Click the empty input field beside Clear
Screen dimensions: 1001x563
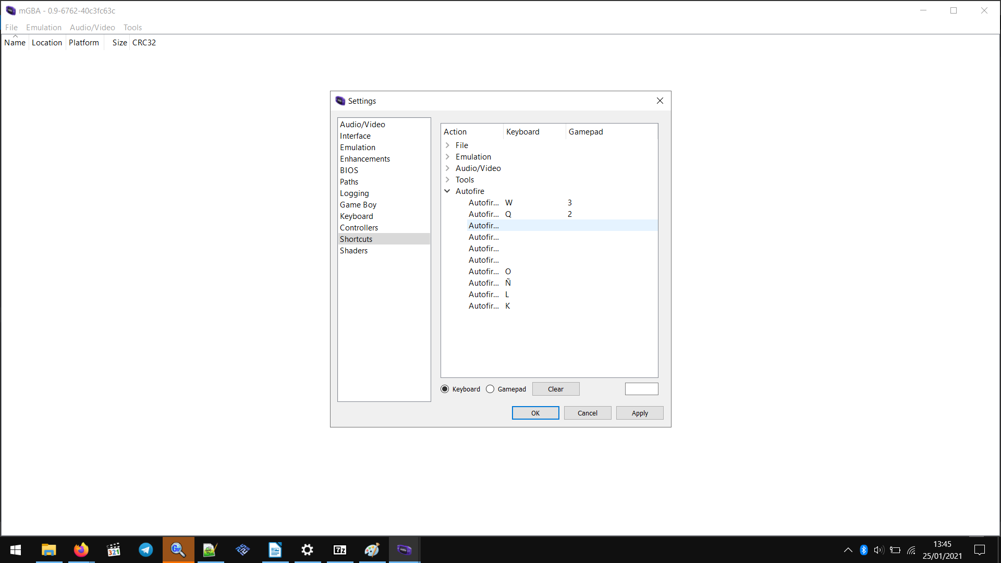641,389
